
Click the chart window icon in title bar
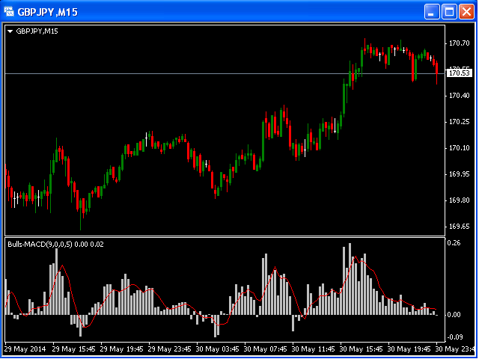9,12
